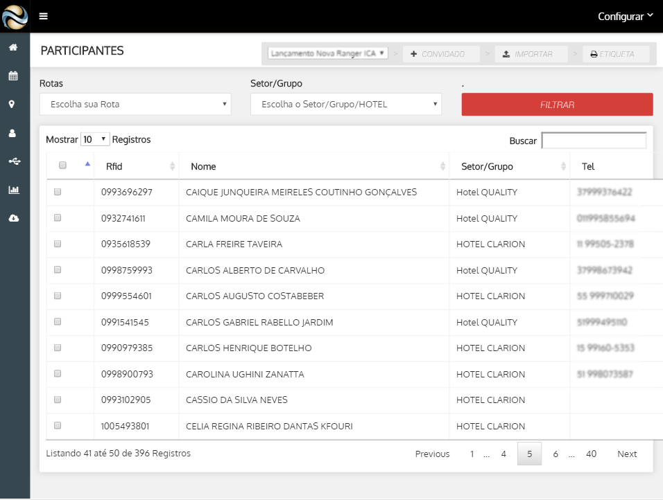Go to Previous page
This screenshot has height=500, width=663.
click(432, 454)
